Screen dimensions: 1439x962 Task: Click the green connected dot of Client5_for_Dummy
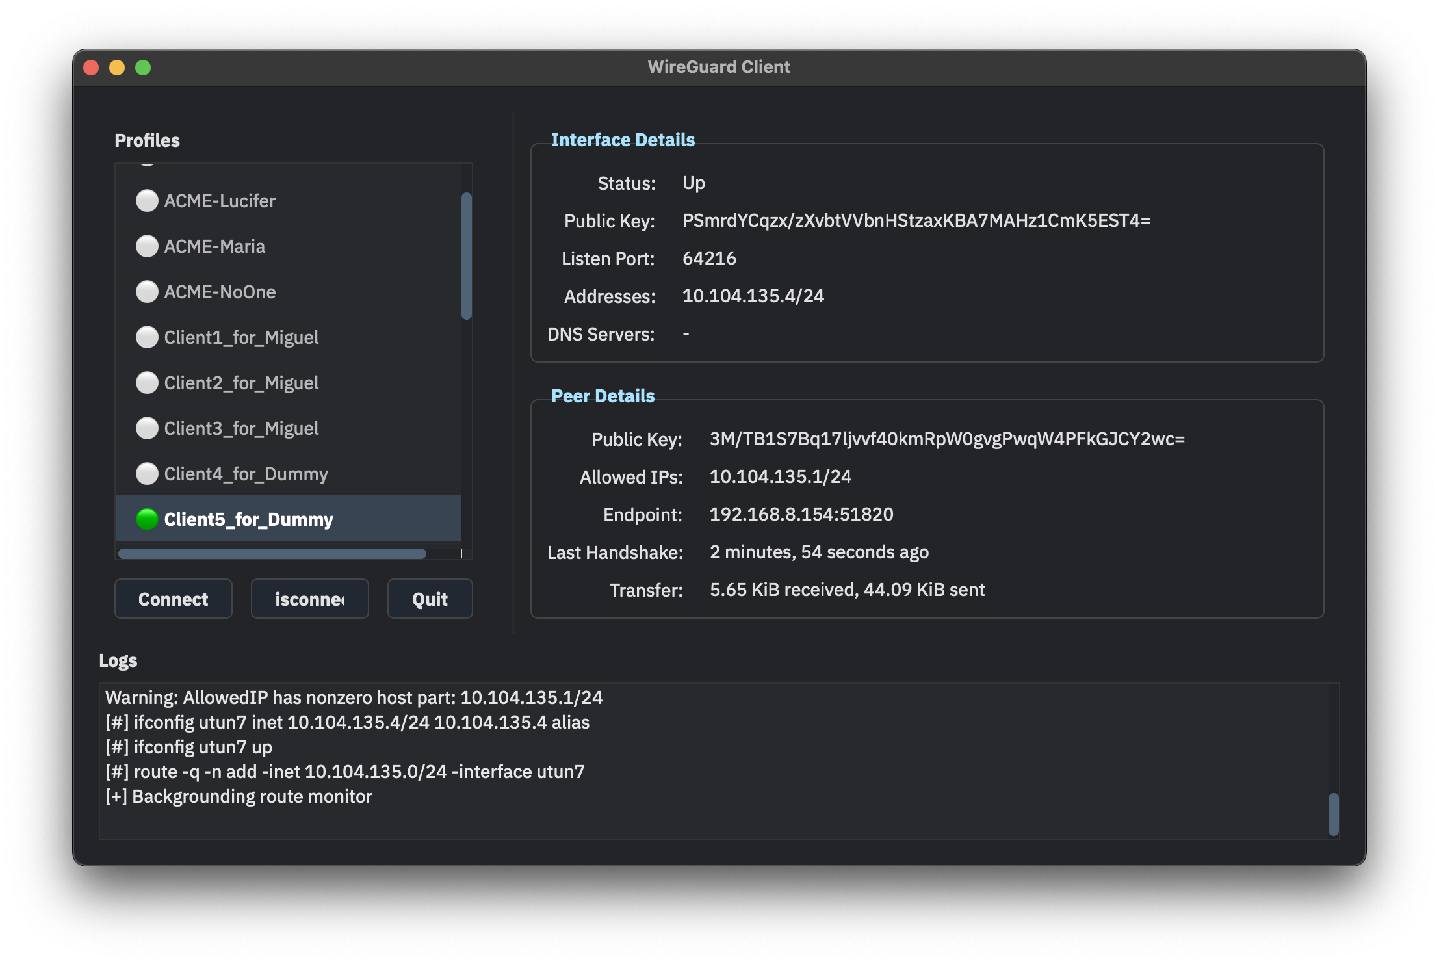147,519
